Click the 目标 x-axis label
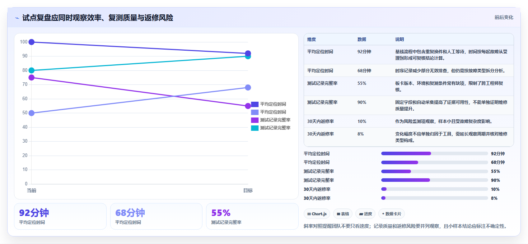This screenshot has width=528, height=244. 248,190
